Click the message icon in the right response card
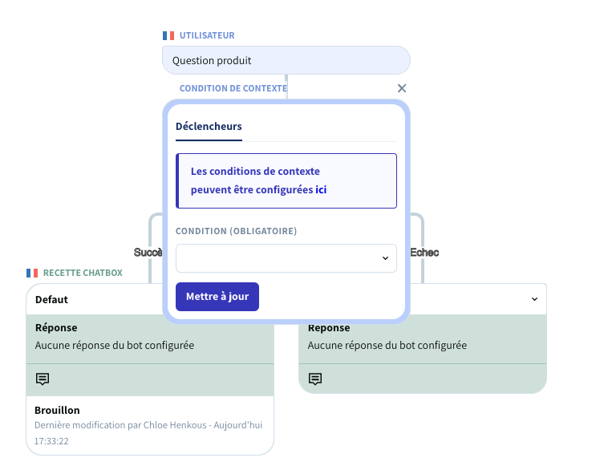The height and width of the screenshot is (470, 596). point(315,379)
